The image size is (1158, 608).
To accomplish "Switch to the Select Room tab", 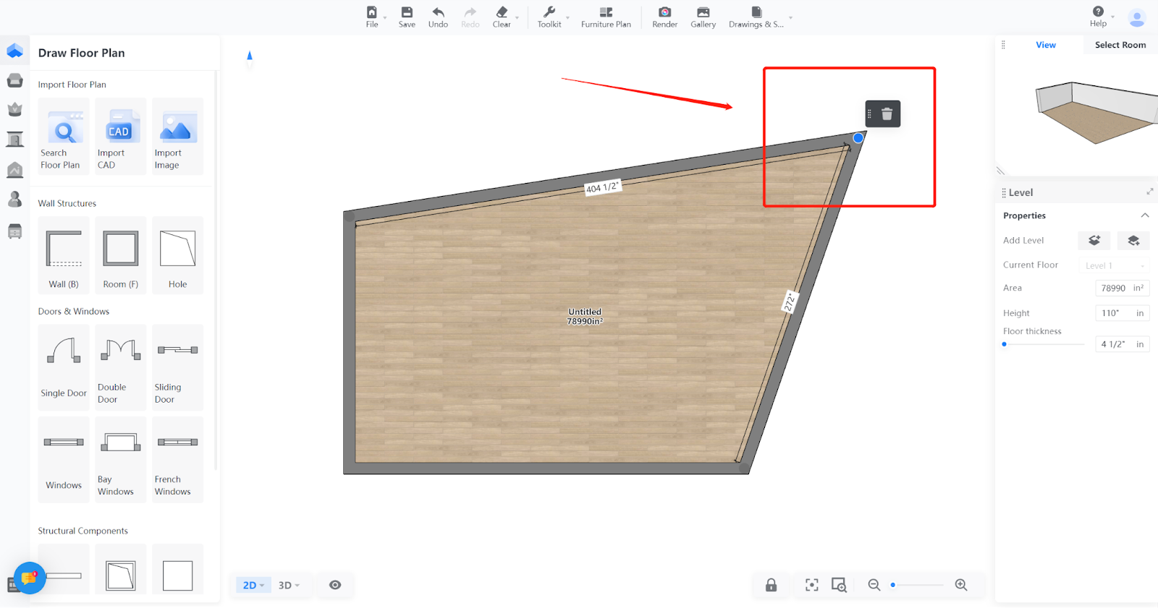I will 1120,45.
